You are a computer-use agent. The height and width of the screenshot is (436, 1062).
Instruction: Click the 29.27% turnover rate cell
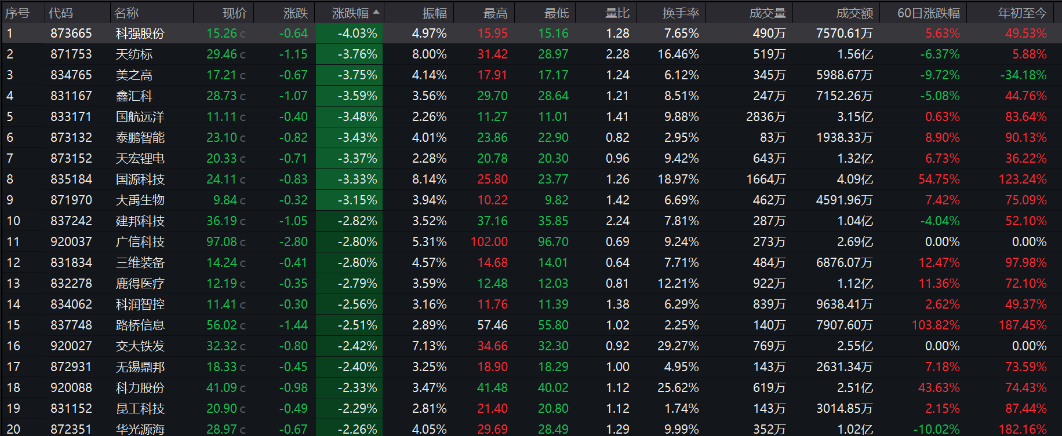pyautogui.click(x=678, y=346)
